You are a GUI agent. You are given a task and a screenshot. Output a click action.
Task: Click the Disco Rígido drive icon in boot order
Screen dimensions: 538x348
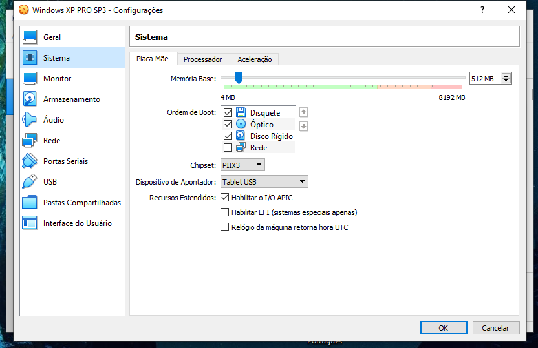tap(241, 136)
